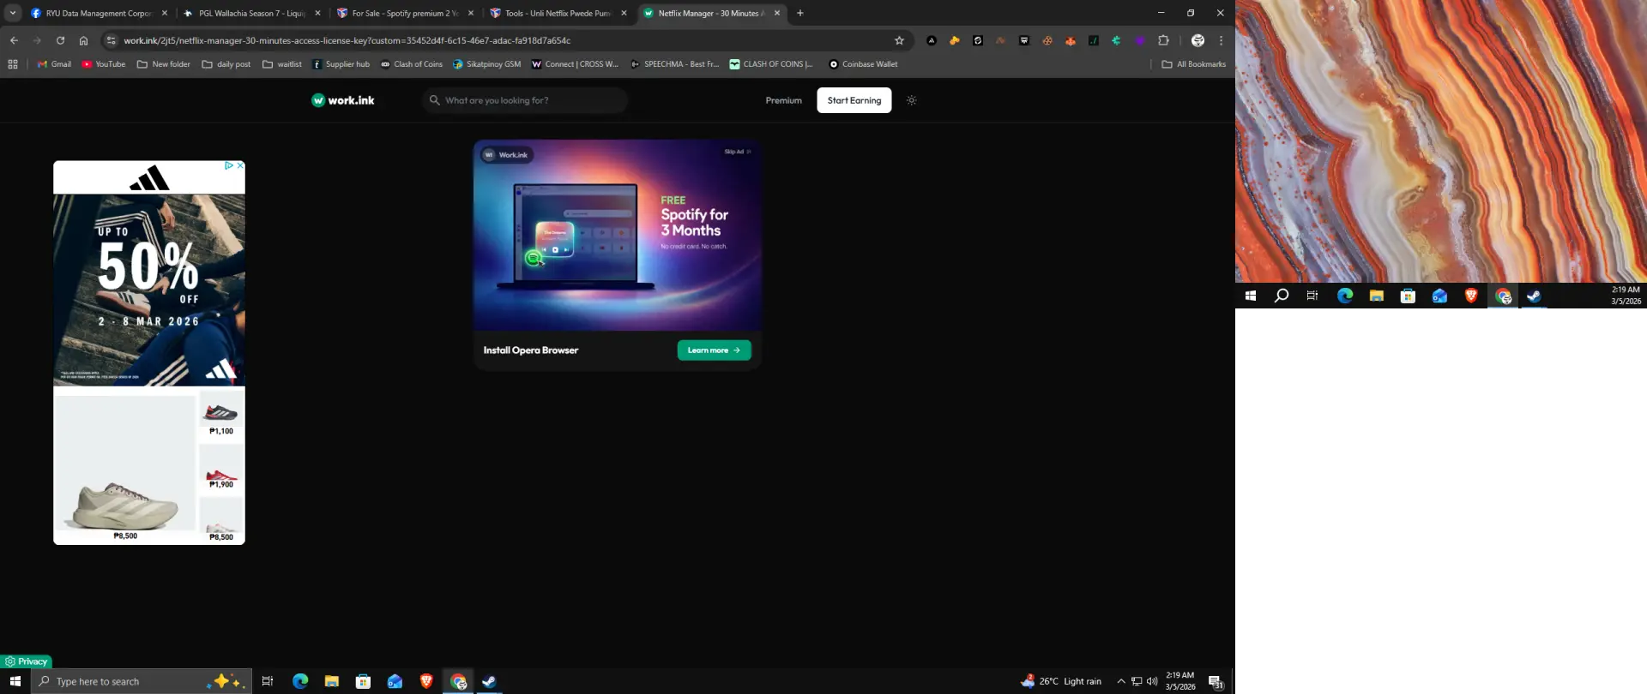Open YouTube bookmark

pyautogui.click(x=104, y=64)
